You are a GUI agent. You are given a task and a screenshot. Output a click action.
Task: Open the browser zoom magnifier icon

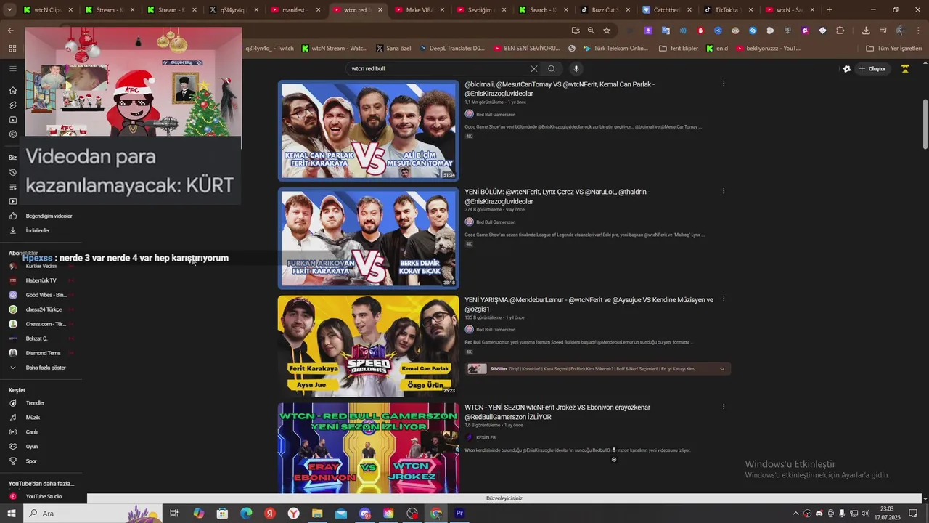coord(591,31)
